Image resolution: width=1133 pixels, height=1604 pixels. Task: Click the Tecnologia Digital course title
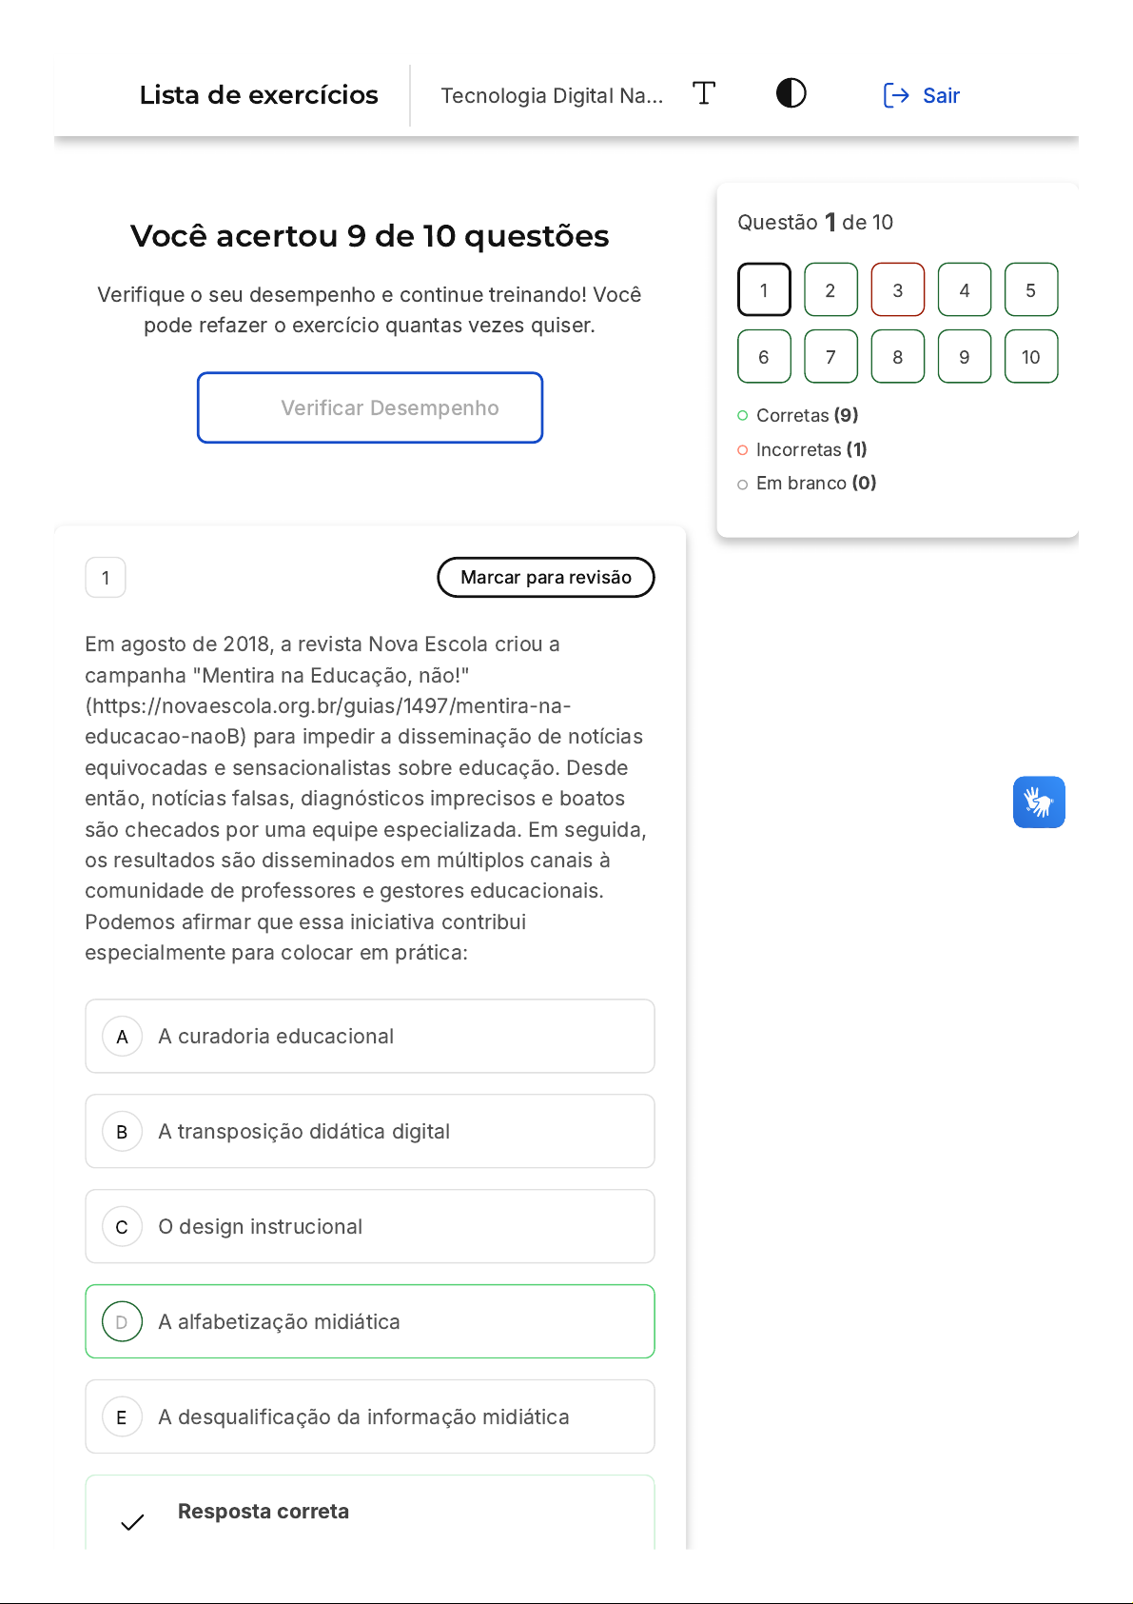coord(552,95)
